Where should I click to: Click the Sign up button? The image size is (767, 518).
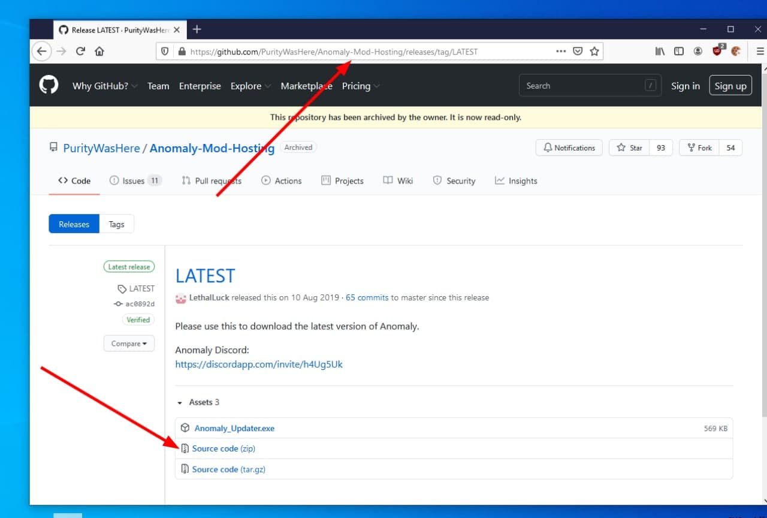[730, 86]
